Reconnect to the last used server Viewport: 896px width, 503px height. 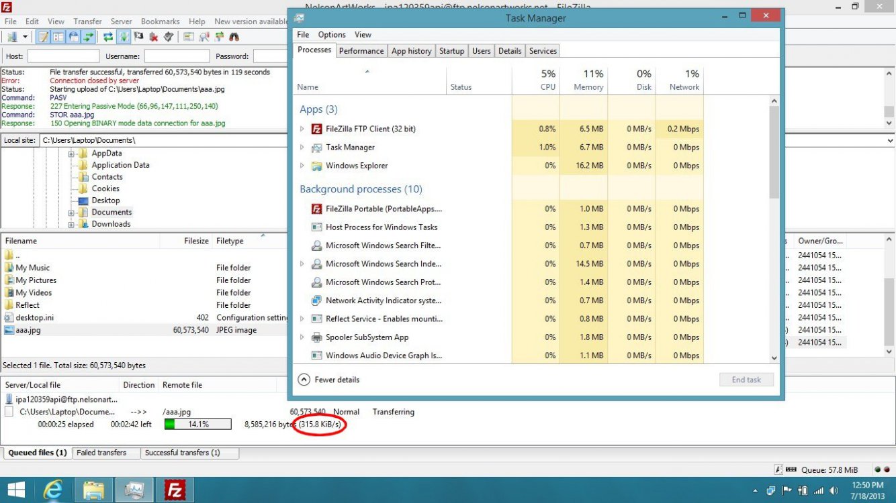tap(169, 37)
